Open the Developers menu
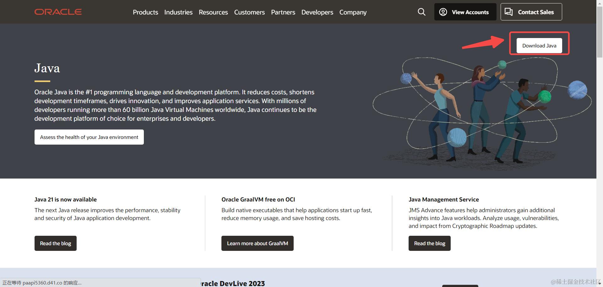 (x=317, y=12)
